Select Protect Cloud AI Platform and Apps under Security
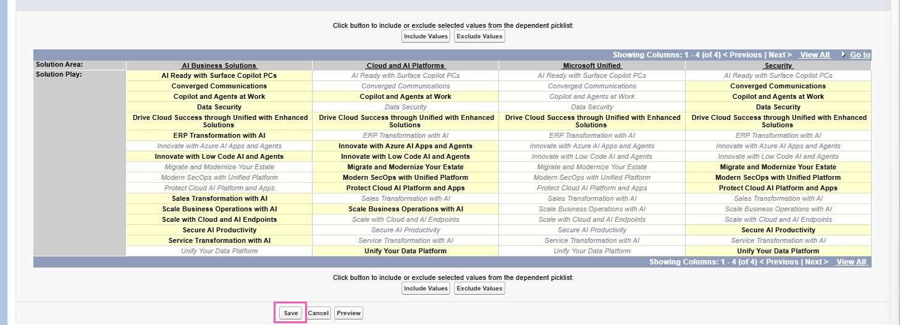 coord(778,188)
